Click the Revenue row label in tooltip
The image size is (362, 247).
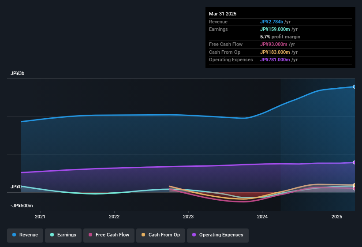coord(218,22)
